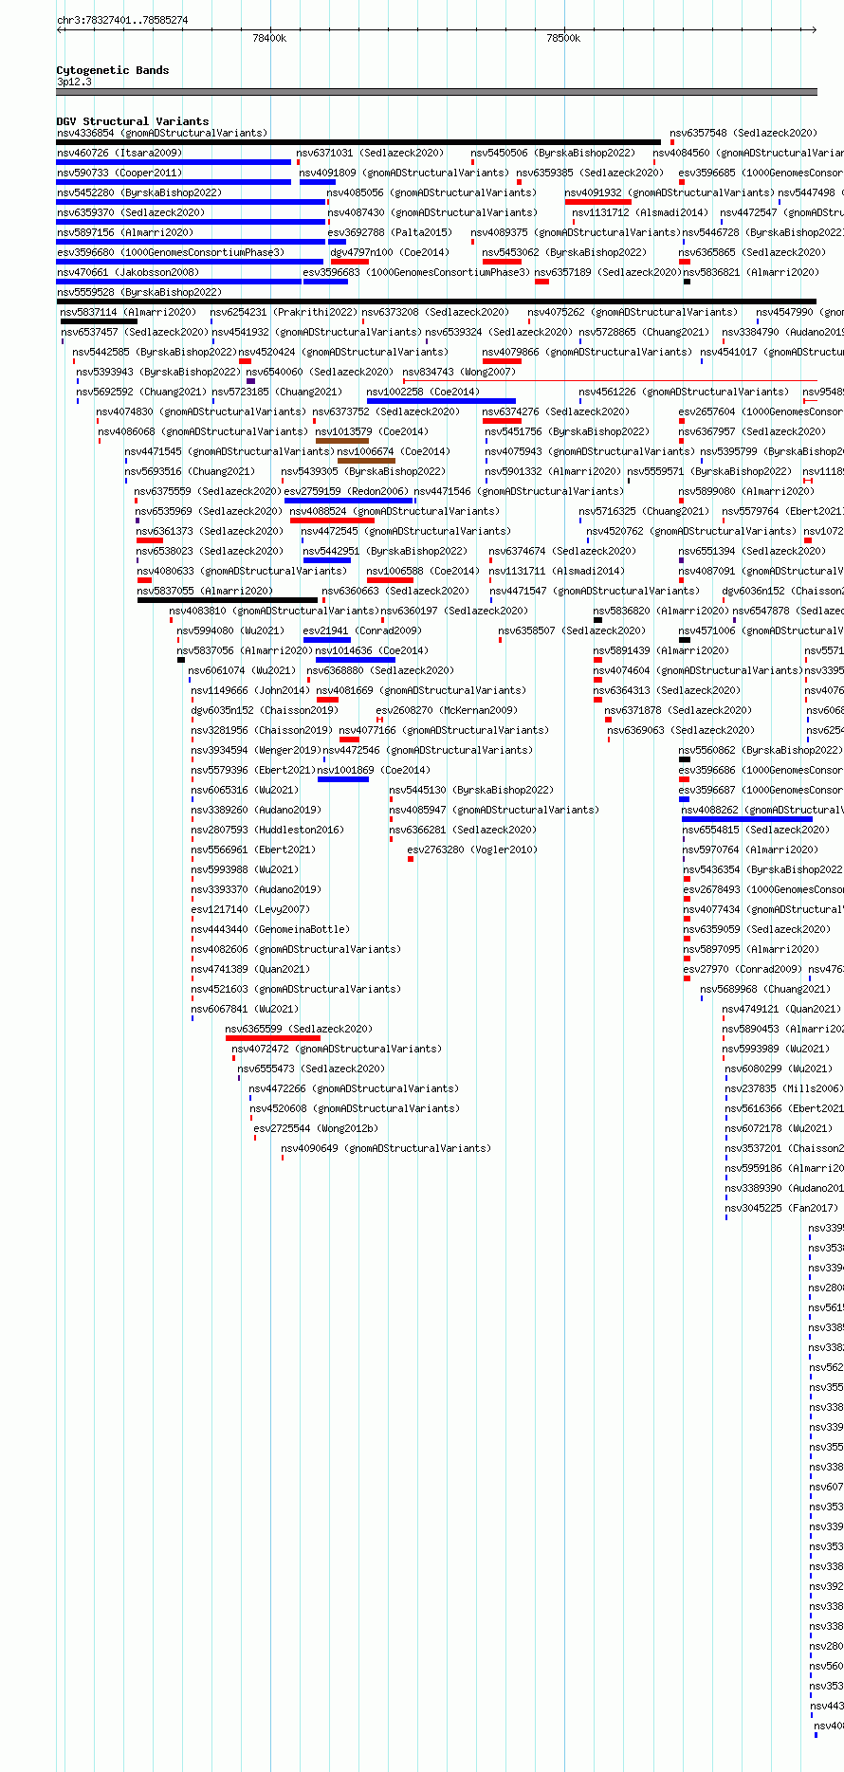This screenshot has height=1772, width=844.
Task: Select nsv3389260 (Audano2019) label
Action: (x=256, y=810)
